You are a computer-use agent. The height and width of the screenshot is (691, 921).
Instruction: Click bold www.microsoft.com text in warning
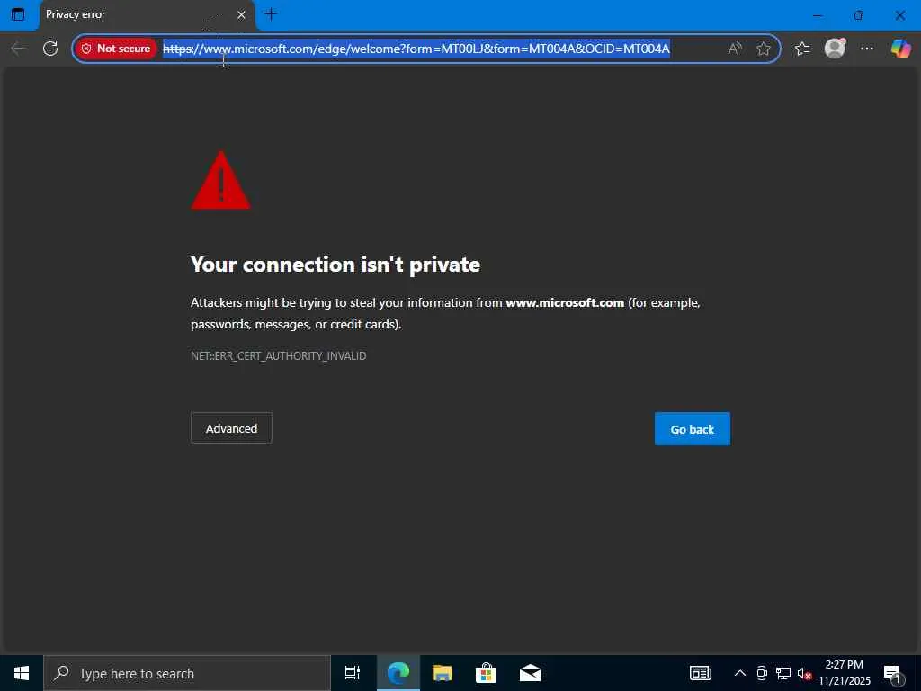click(x=565, y=302)
